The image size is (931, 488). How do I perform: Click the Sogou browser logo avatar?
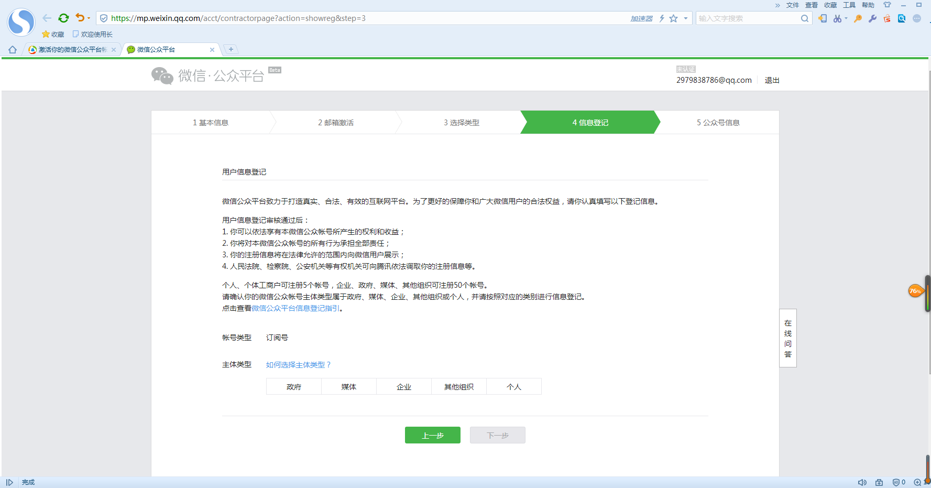point(21,22)
